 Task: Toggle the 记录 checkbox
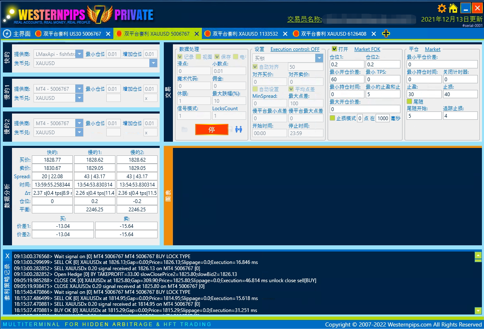(180, 57)
